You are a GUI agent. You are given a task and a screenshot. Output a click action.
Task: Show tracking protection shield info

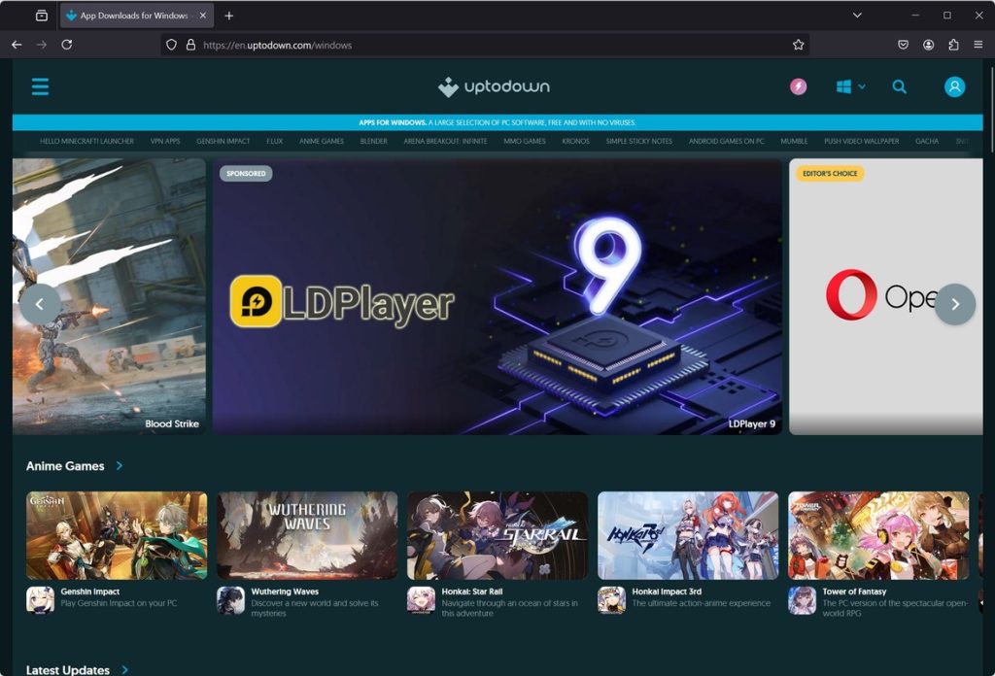tap(171, 45)
